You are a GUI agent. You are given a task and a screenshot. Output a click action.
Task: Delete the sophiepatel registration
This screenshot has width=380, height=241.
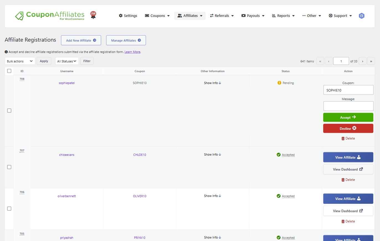tap(348, 138)
